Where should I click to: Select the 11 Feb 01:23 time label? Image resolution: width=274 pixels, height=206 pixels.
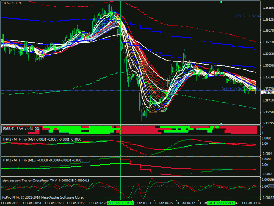pos(54,203)
